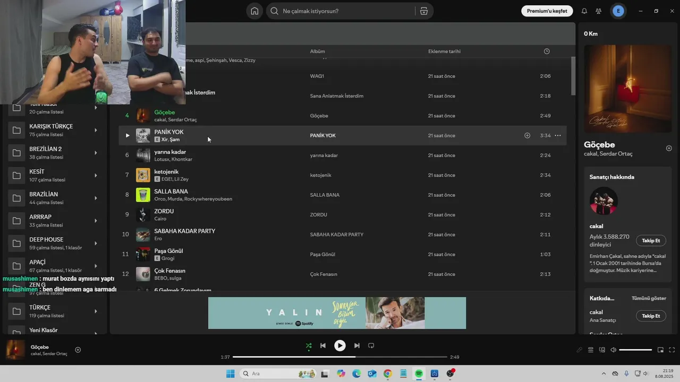Open the KARIŞIK TÜRKÇE folder
The height and width of the screenshot is (382, 680).
55,130
